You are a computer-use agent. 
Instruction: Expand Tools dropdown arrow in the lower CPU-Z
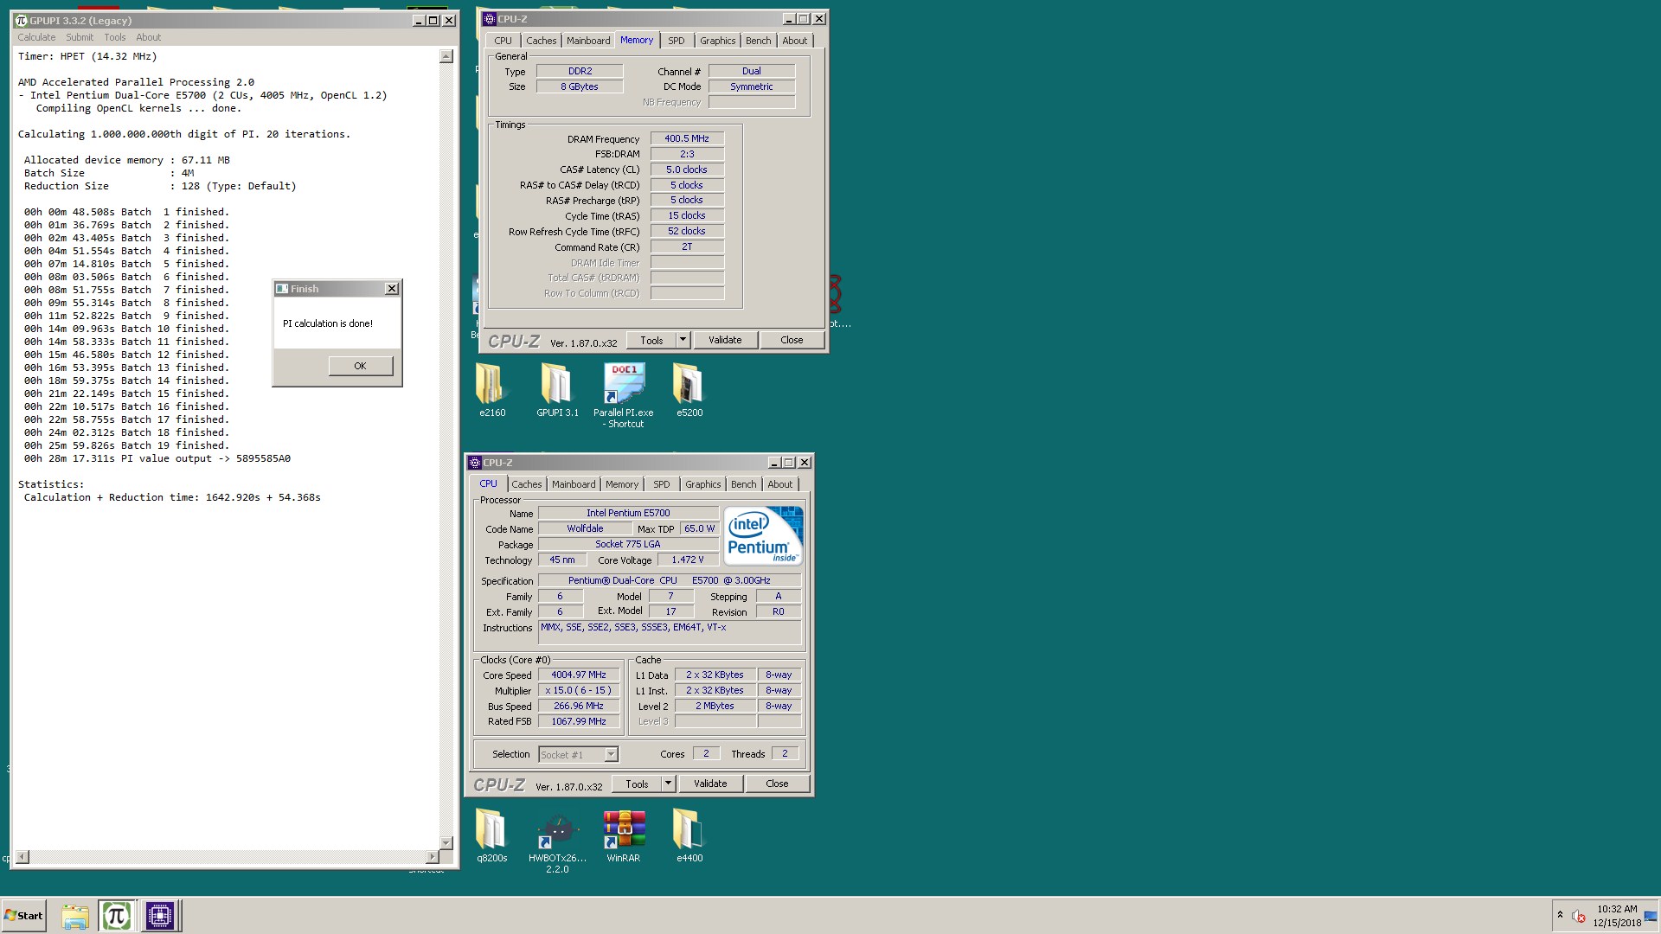[668, 784]
